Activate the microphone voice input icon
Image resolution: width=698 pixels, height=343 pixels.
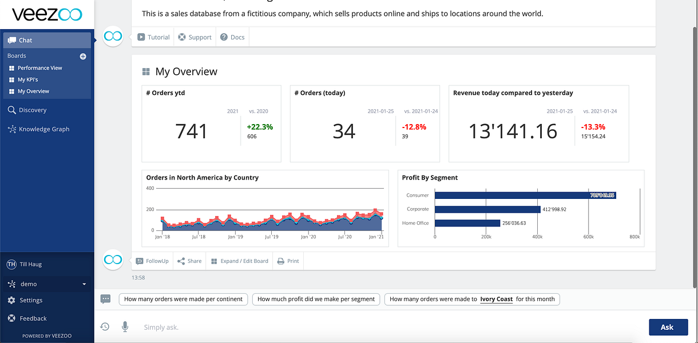point(125,326)
